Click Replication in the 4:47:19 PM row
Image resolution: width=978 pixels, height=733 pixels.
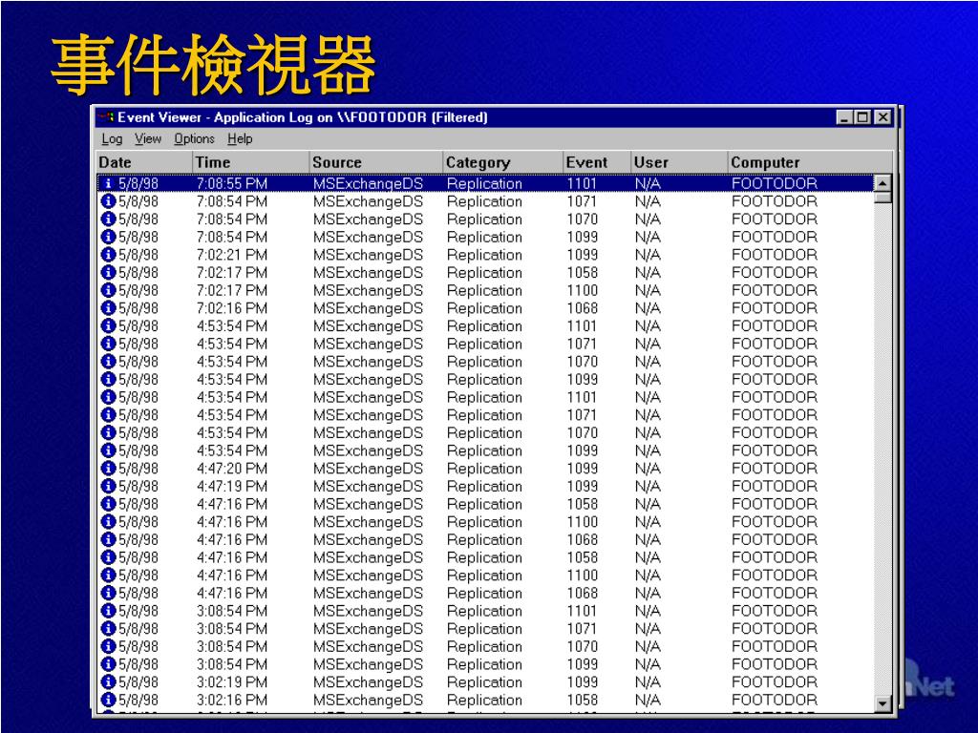(484, 486)
